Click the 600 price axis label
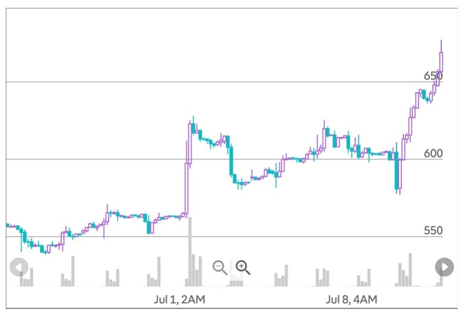 (433, 153)
